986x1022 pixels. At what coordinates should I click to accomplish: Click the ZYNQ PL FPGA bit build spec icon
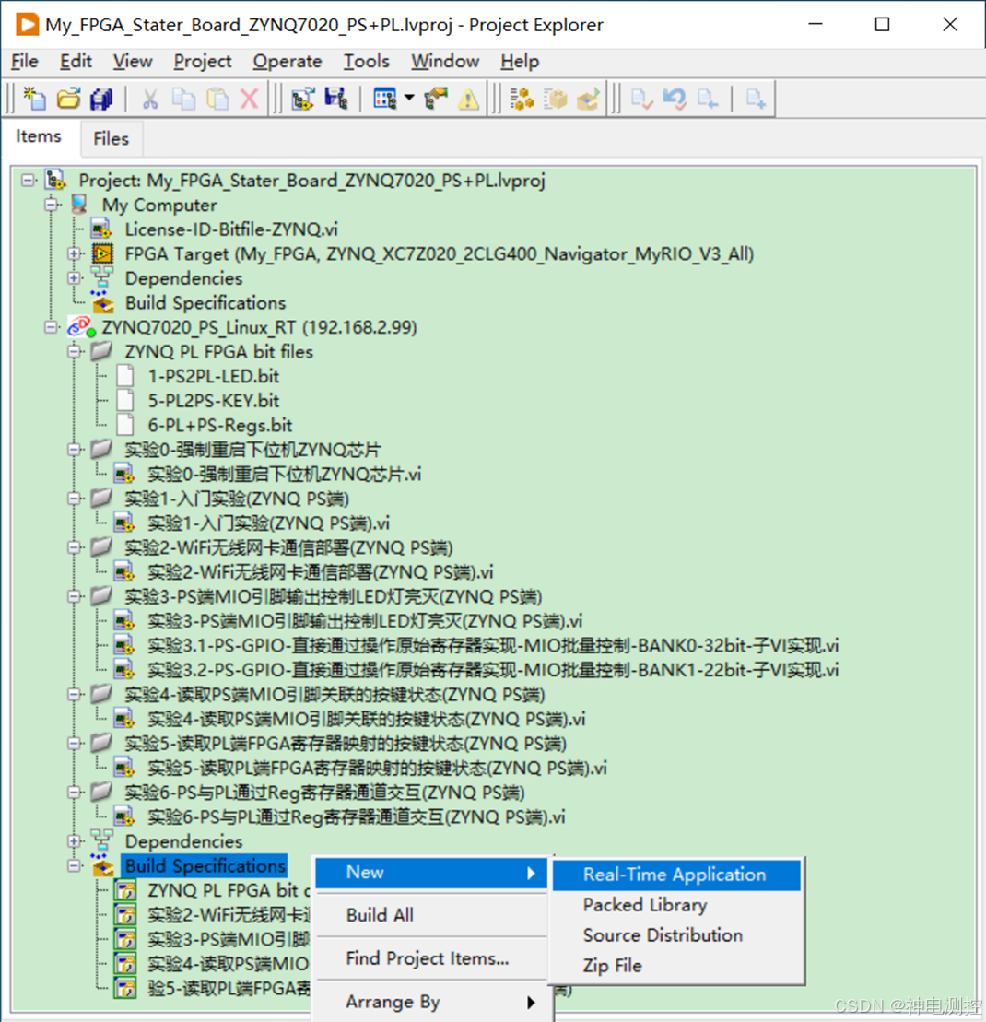pos(125,890)
